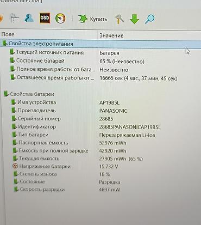Select the Емкость при полной зарядке row
The width and height of the screenshot is (201, 225).
click(x=54, y=150)
